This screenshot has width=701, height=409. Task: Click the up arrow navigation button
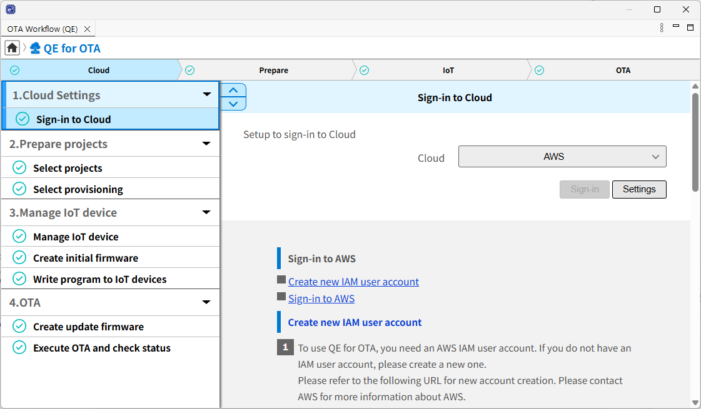[233, 91]
